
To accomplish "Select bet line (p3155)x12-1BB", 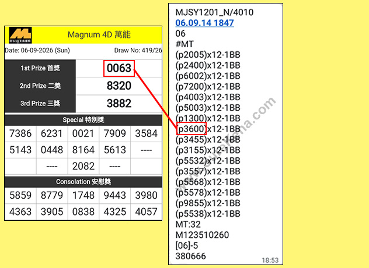I will [208, 150].
